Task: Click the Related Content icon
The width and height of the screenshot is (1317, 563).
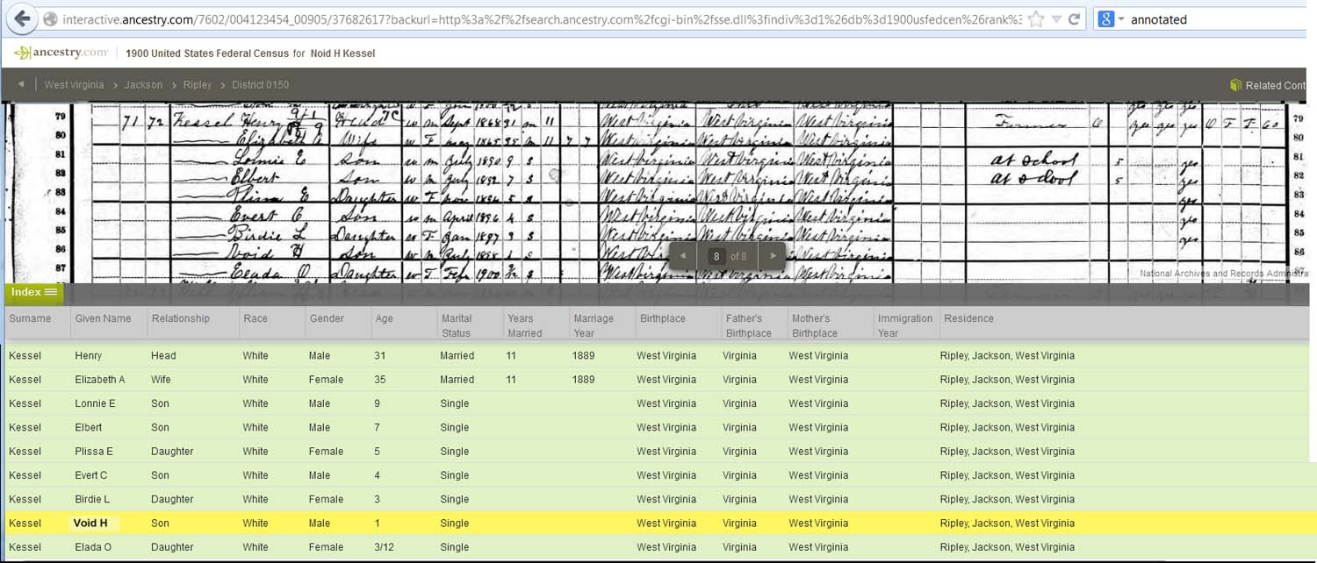Action: click(1236, 85)
